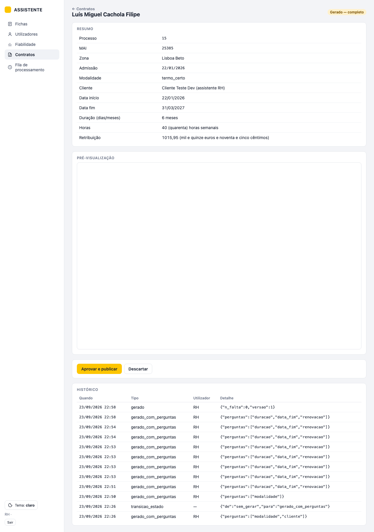Image resolution: width=374 pixels, height=532 pixels.
Task: Open the Fila de processamento page
Action: pyautogui.click(x=32, y=67)
